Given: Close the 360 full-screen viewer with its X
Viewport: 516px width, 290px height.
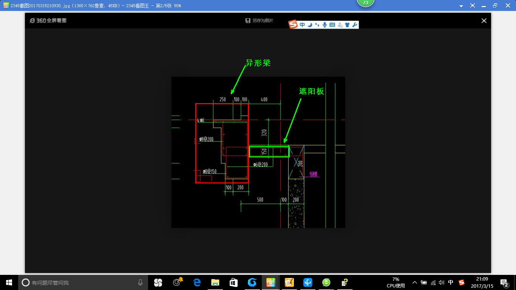Looking at the screenshot, I should click(484, 21).
